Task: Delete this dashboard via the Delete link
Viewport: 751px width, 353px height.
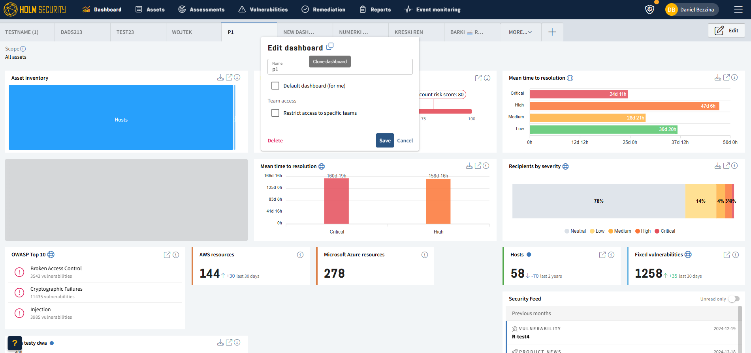Action: 275,140
